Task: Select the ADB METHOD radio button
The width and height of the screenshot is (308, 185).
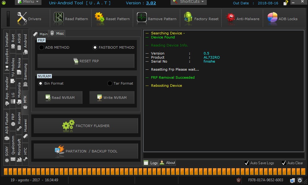Action: tap(41, 47)
